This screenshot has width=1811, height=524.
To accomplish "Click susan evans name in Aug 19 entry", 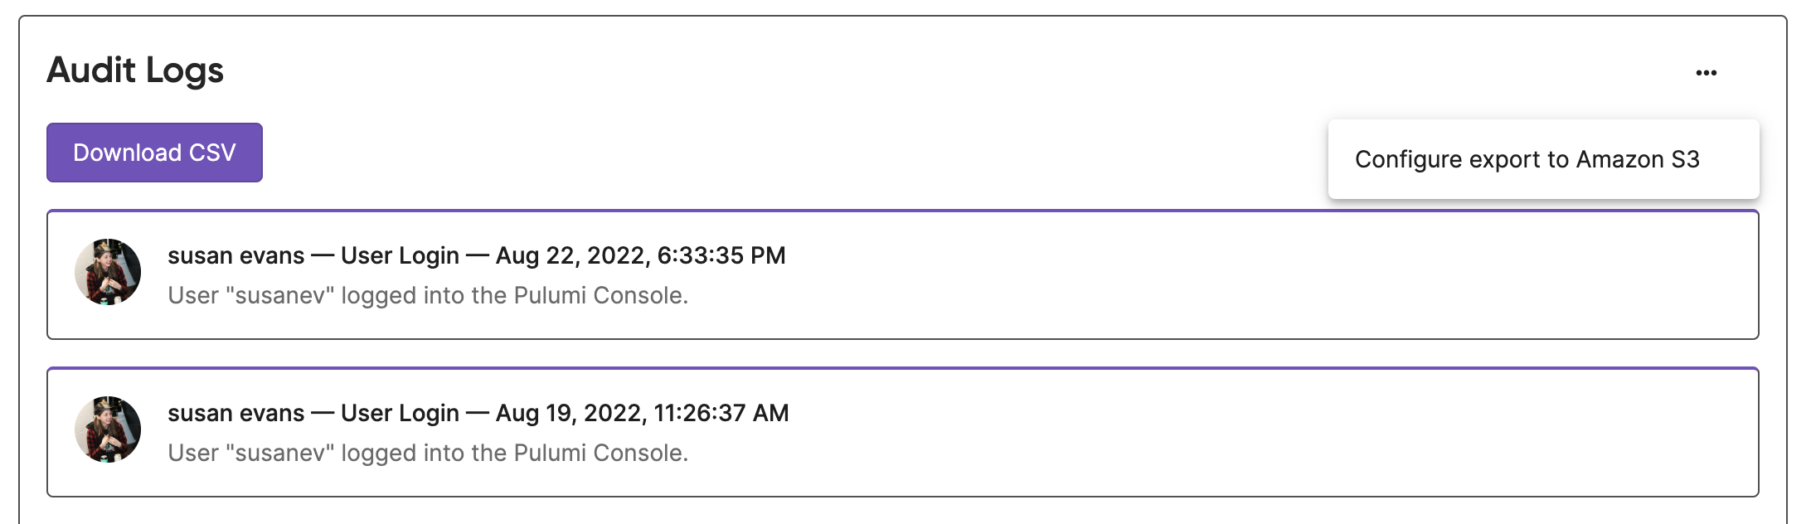I will coord(235,413).
